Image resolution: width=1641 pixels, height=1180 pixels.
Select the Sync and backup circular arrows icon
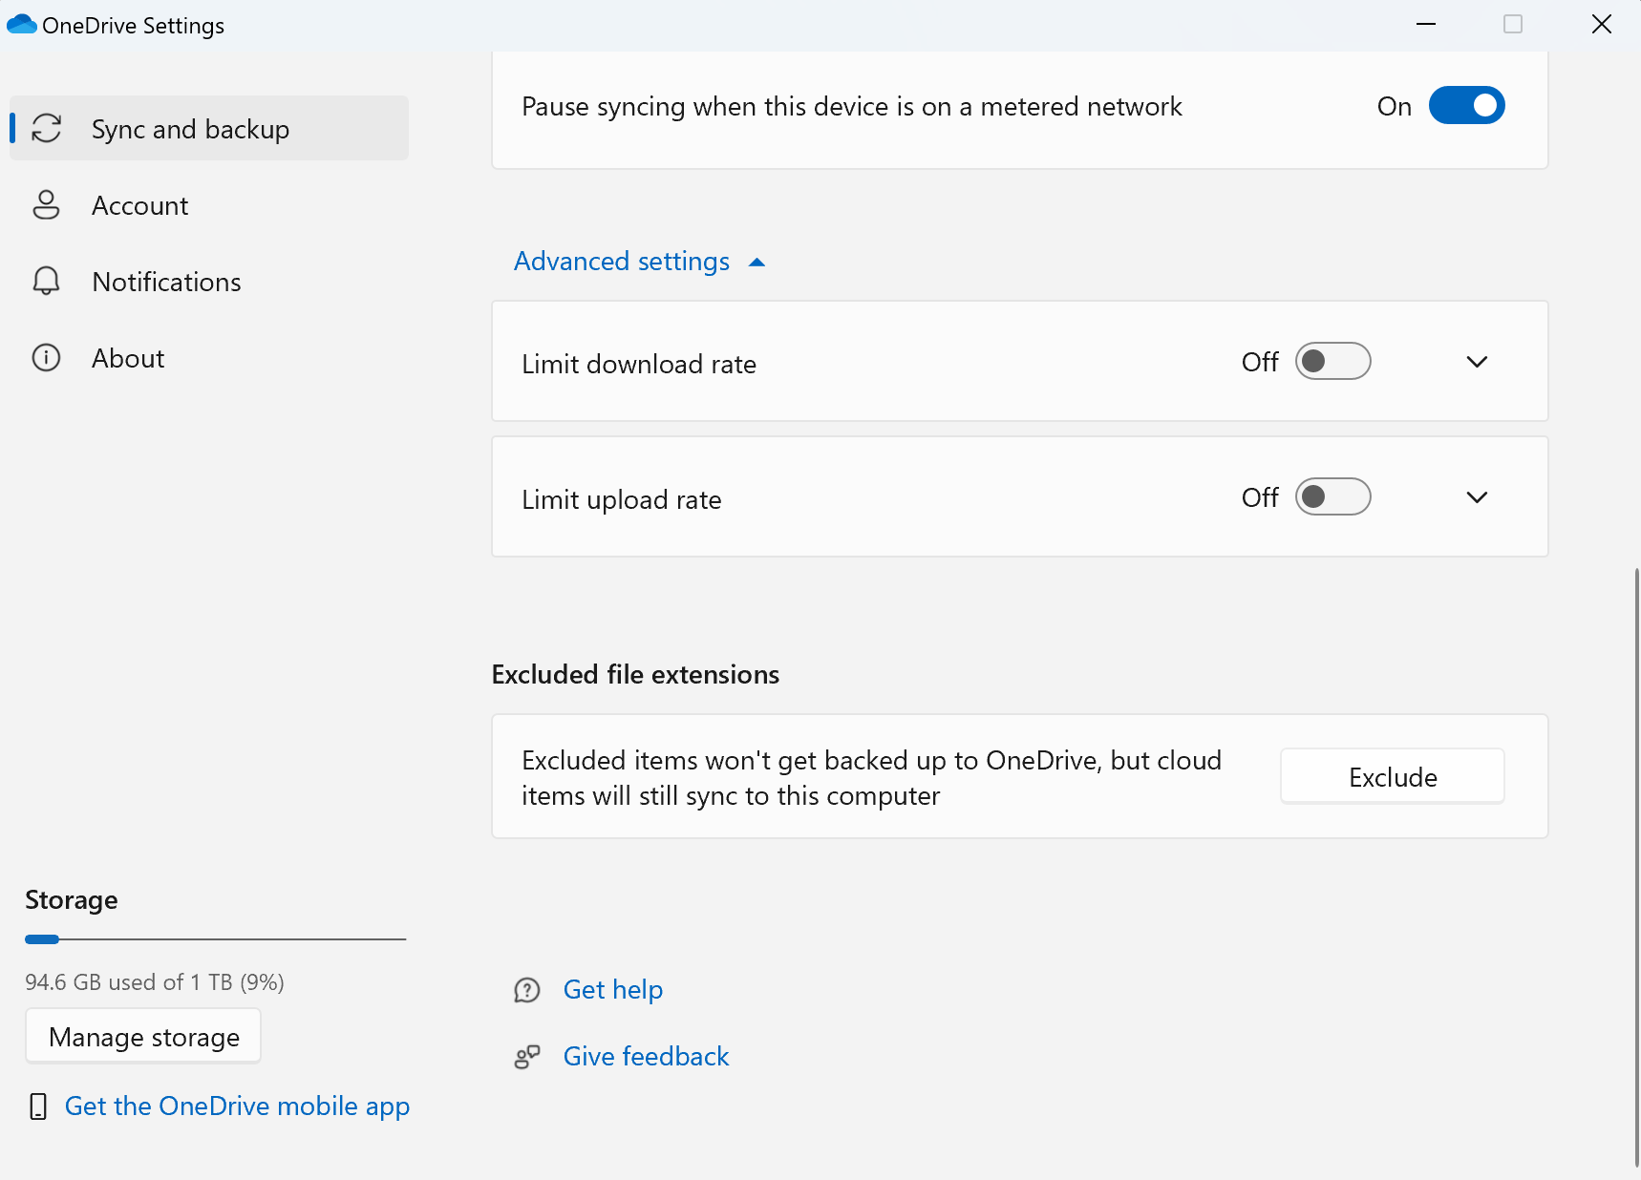tap(47, 128)
